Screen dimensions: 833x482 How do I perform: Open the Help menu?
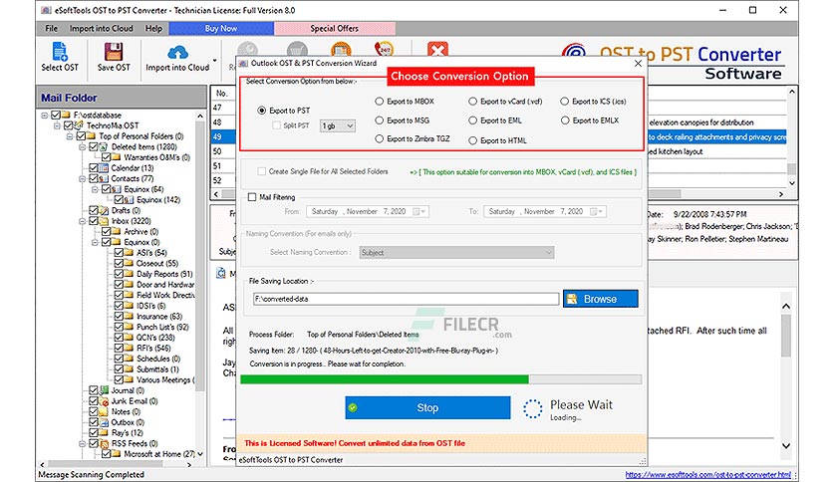point(153,28)
